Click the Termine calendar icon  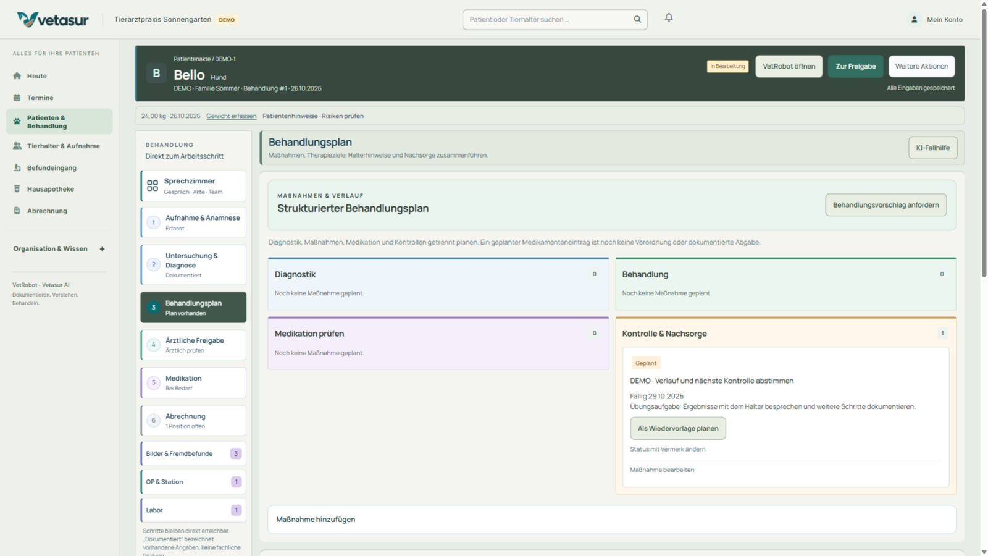point(17,98)
